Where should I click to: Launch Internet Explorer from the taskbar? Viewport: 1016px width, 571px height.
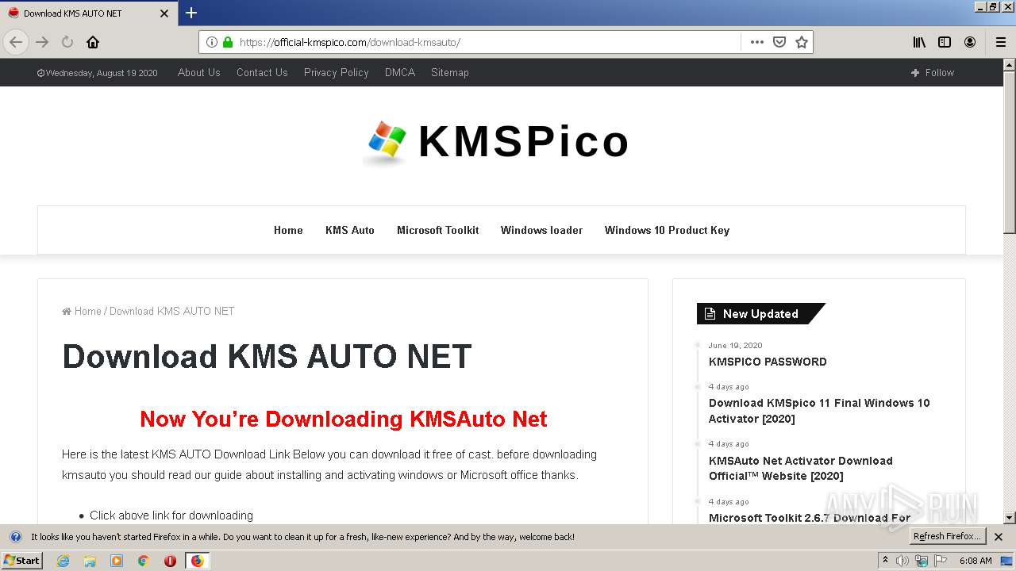coord(63,561)
